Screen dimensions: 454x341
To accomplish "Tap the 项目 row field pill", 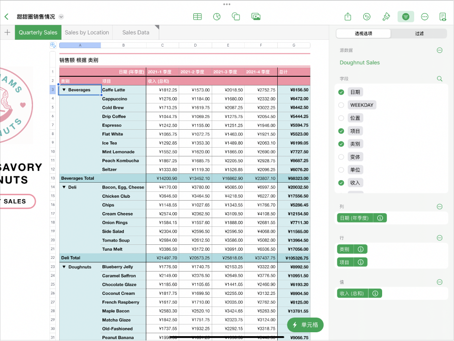I will [x=345, y=262].
